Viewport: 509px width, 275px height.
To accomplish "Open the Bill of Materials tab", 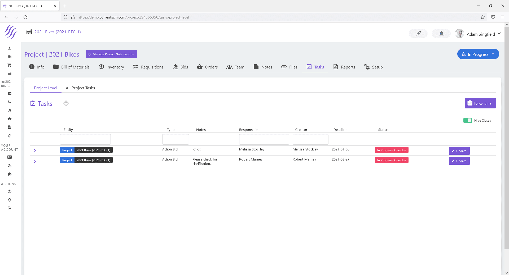I will [72, 67].
